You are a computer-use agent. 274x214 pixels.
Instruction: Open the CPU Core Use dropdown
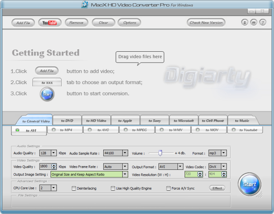[54, 188]
